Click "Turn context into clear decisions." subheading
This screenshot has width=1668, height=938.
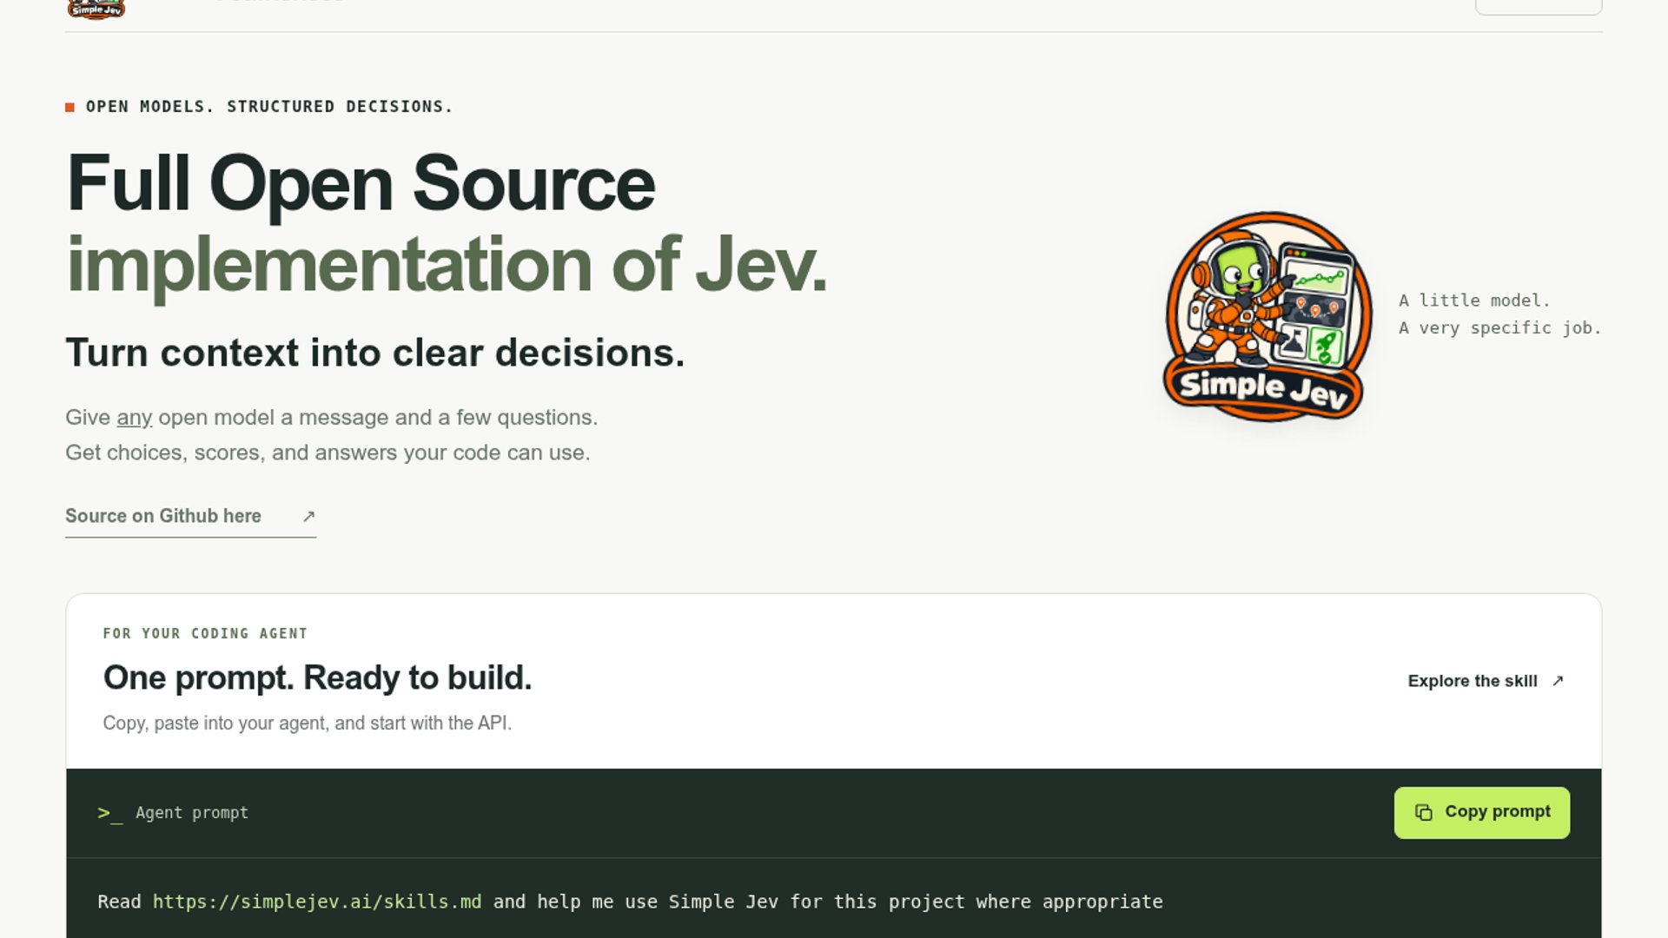coord(375,353)
